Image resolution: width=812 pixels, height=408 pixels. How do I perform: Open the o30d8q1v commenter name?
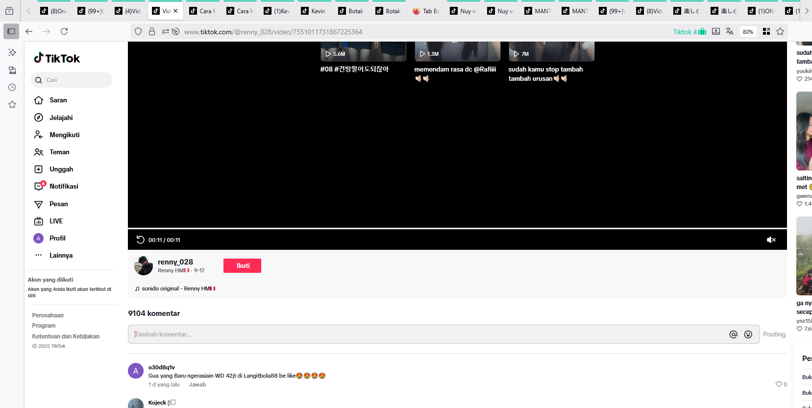162,367
